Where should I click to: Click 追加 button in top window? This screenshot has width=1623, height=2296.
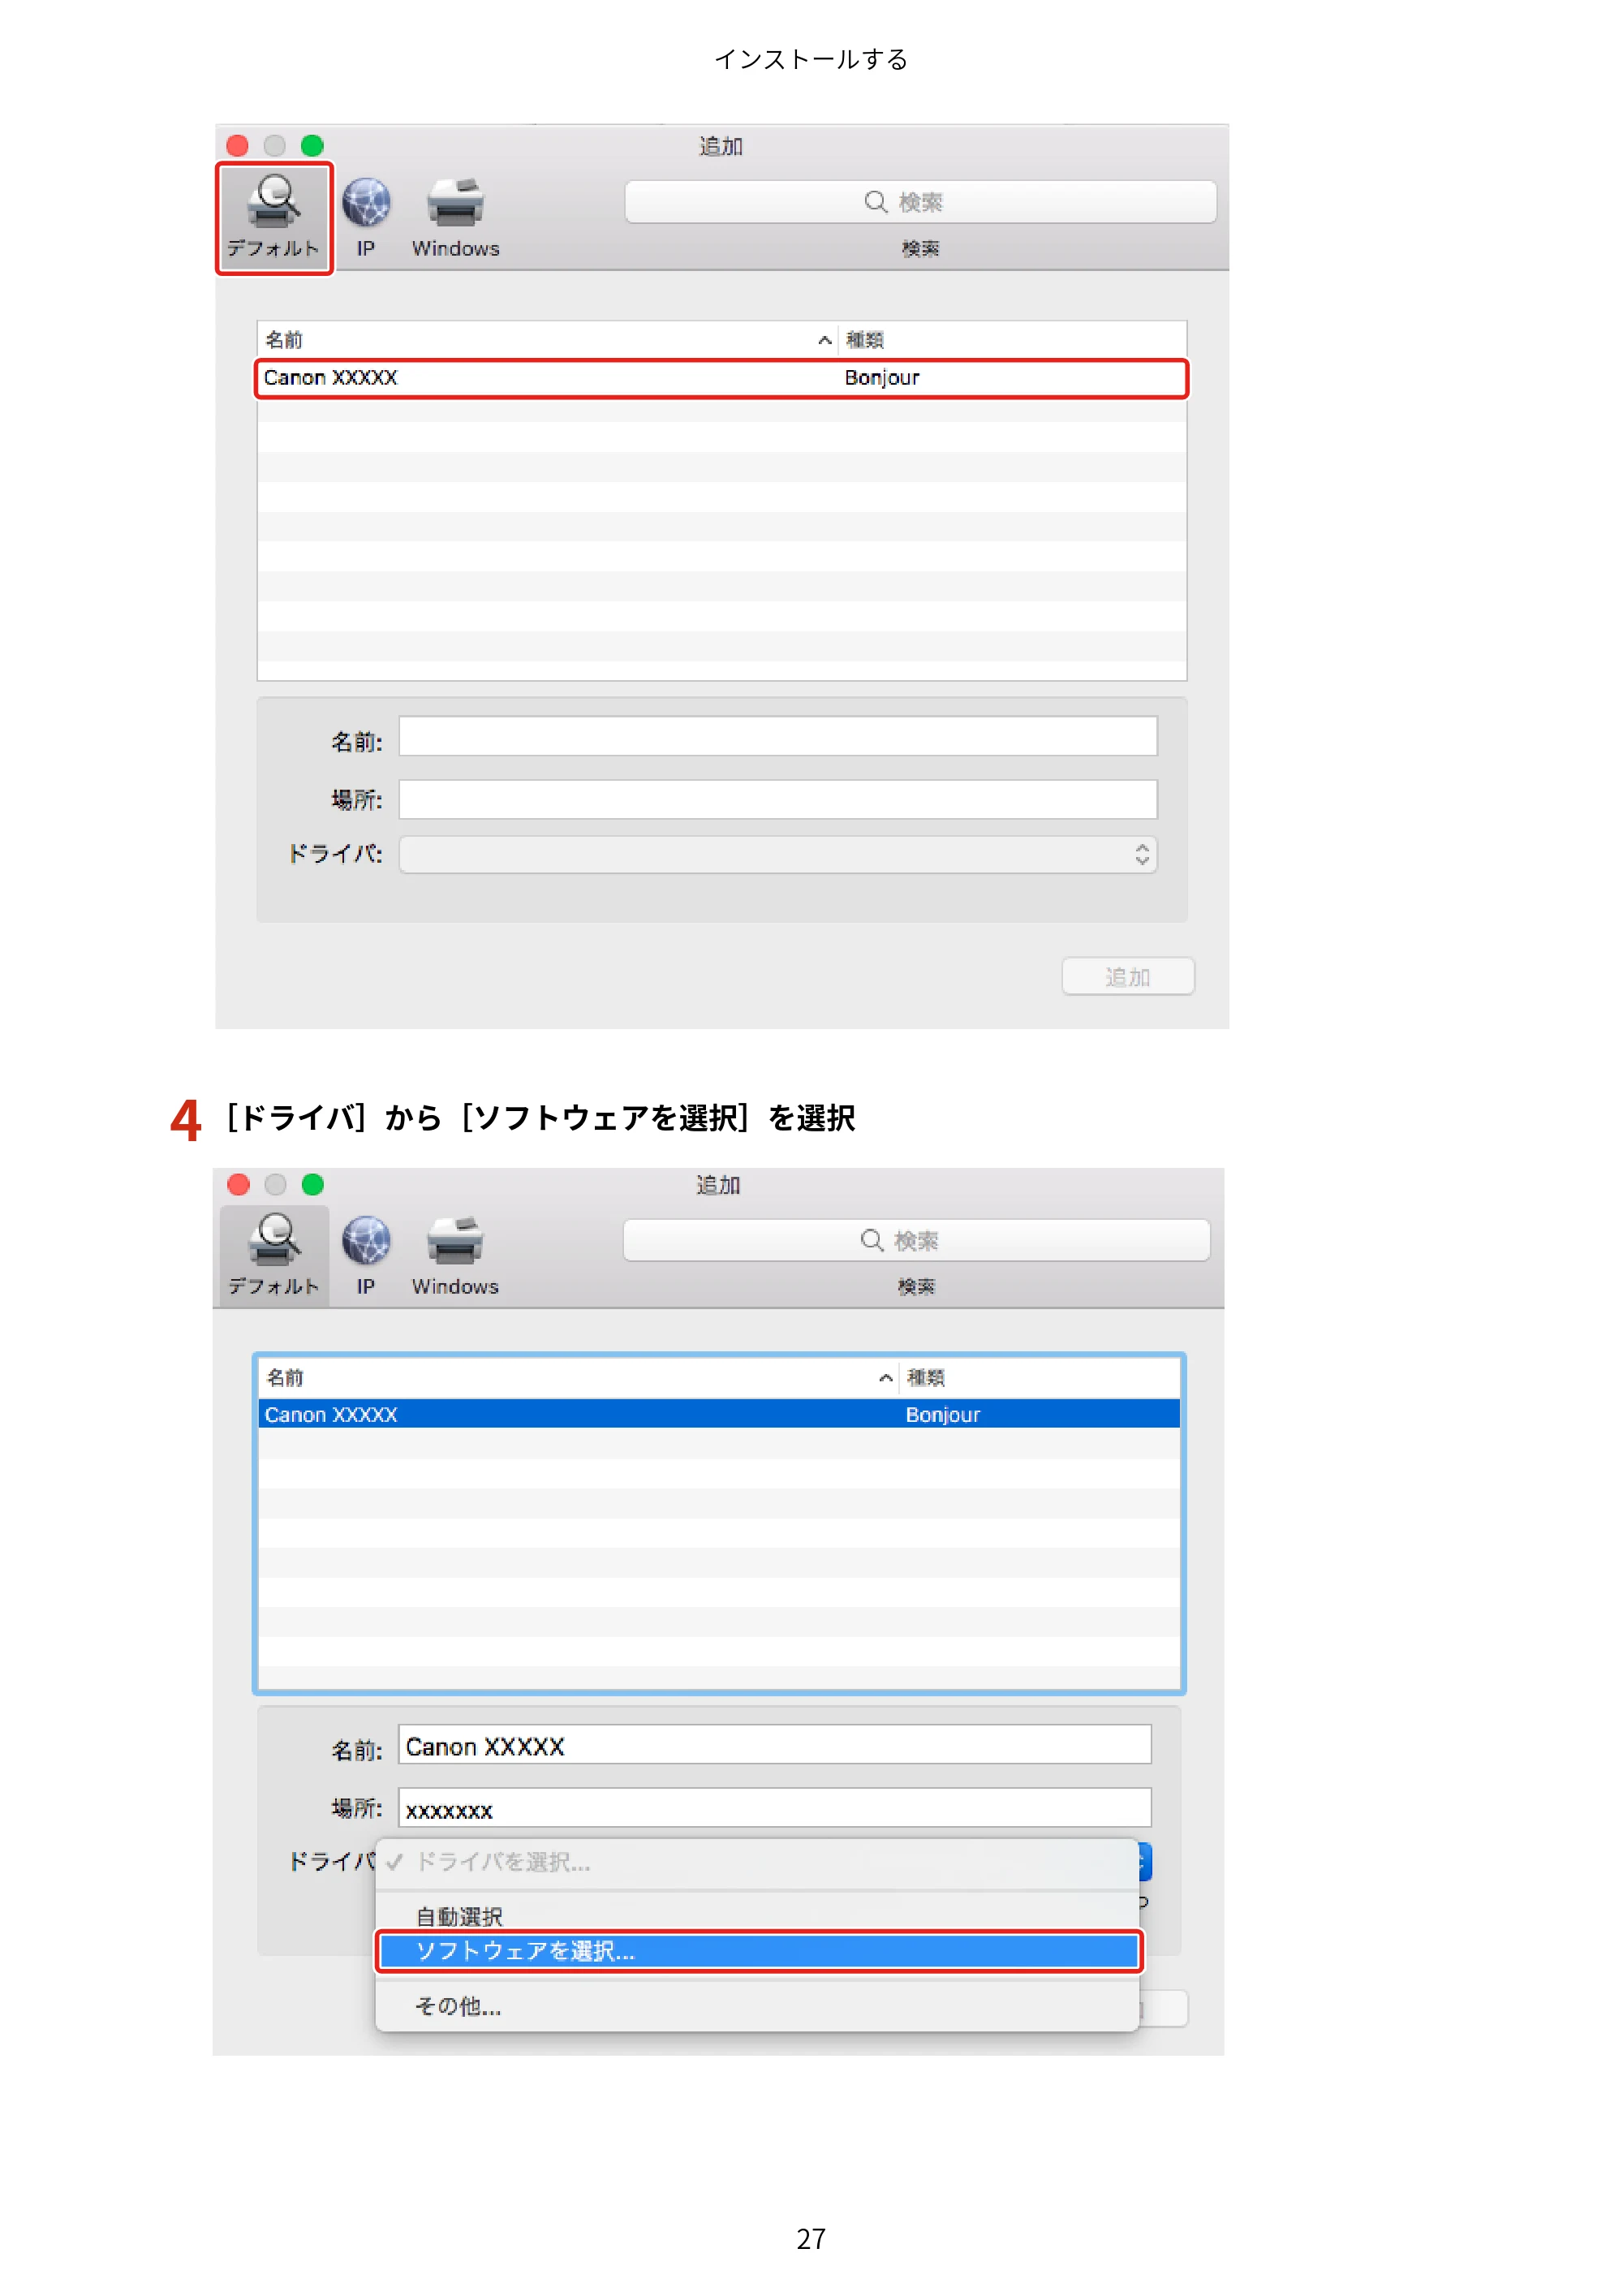click(1127, 977)
